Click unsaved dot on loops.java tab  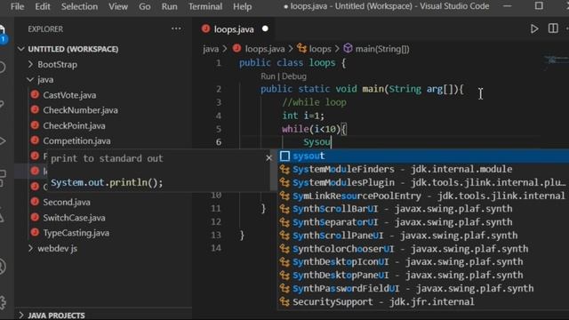(265, 28)
